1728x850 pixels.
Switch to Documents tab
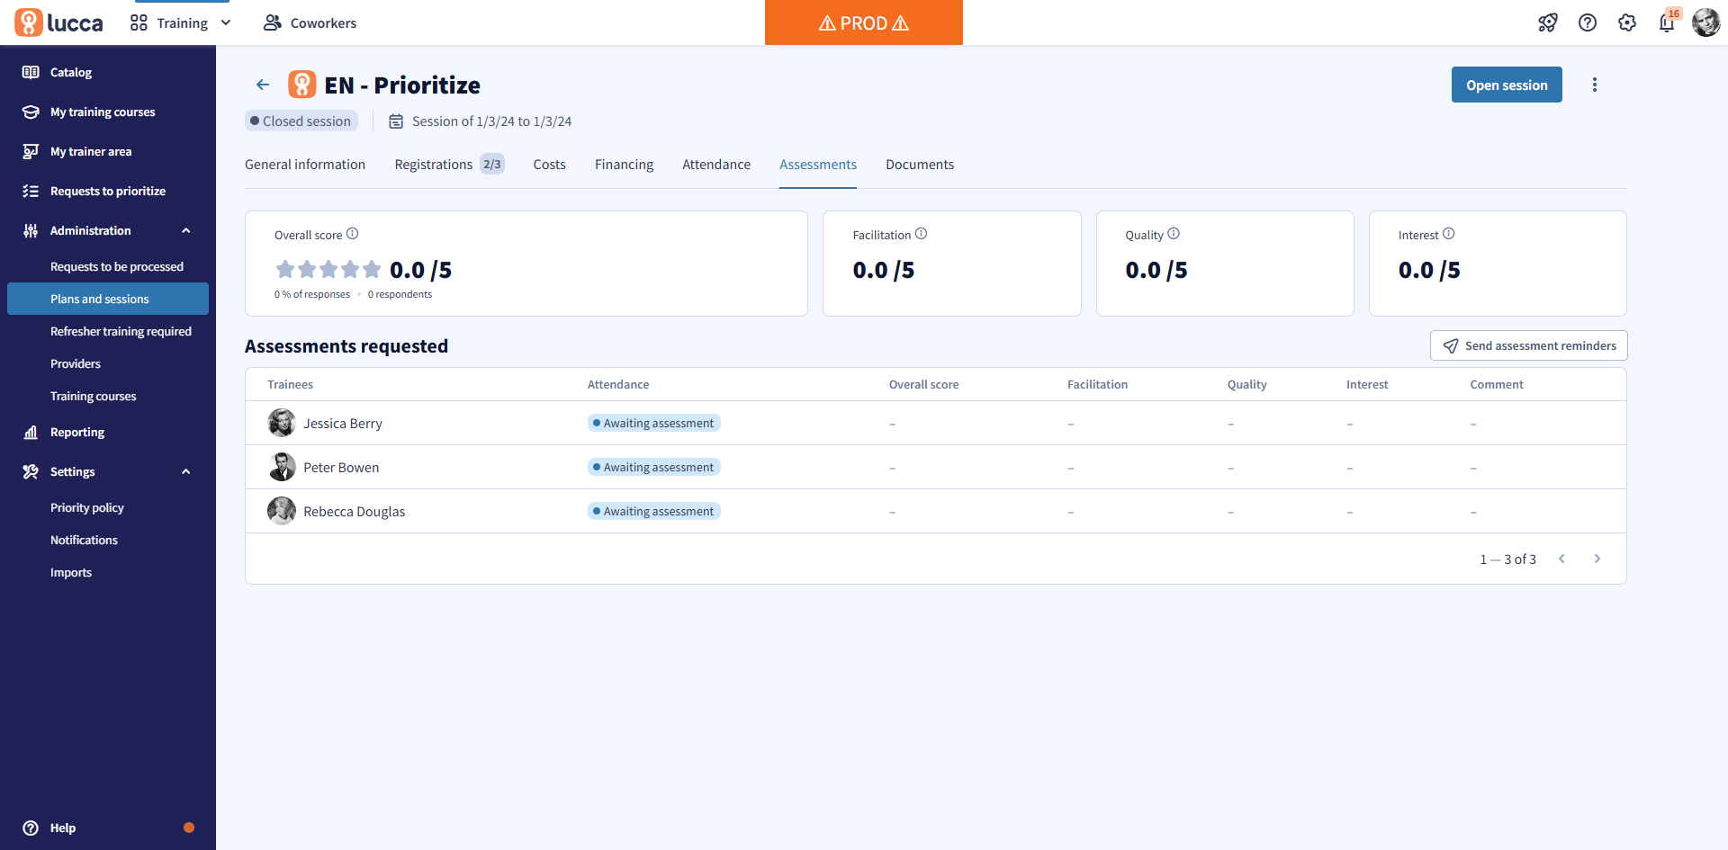click(920, 165)
